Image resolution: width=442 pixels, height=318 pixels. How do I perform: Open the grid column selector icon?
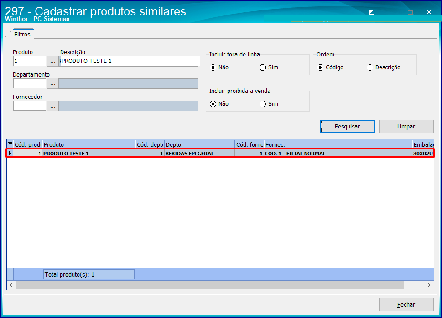point(10,144)
